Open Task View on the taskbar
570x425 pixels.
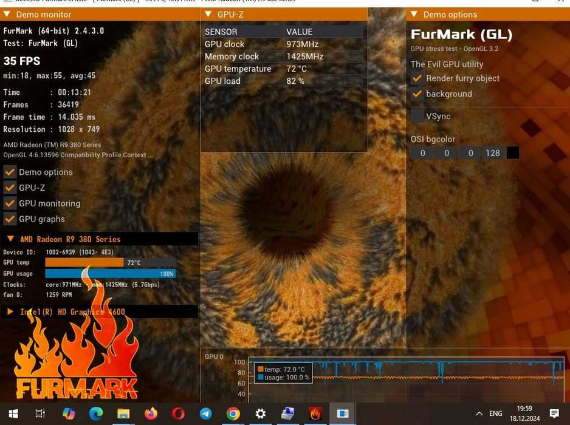pos(40,413)
